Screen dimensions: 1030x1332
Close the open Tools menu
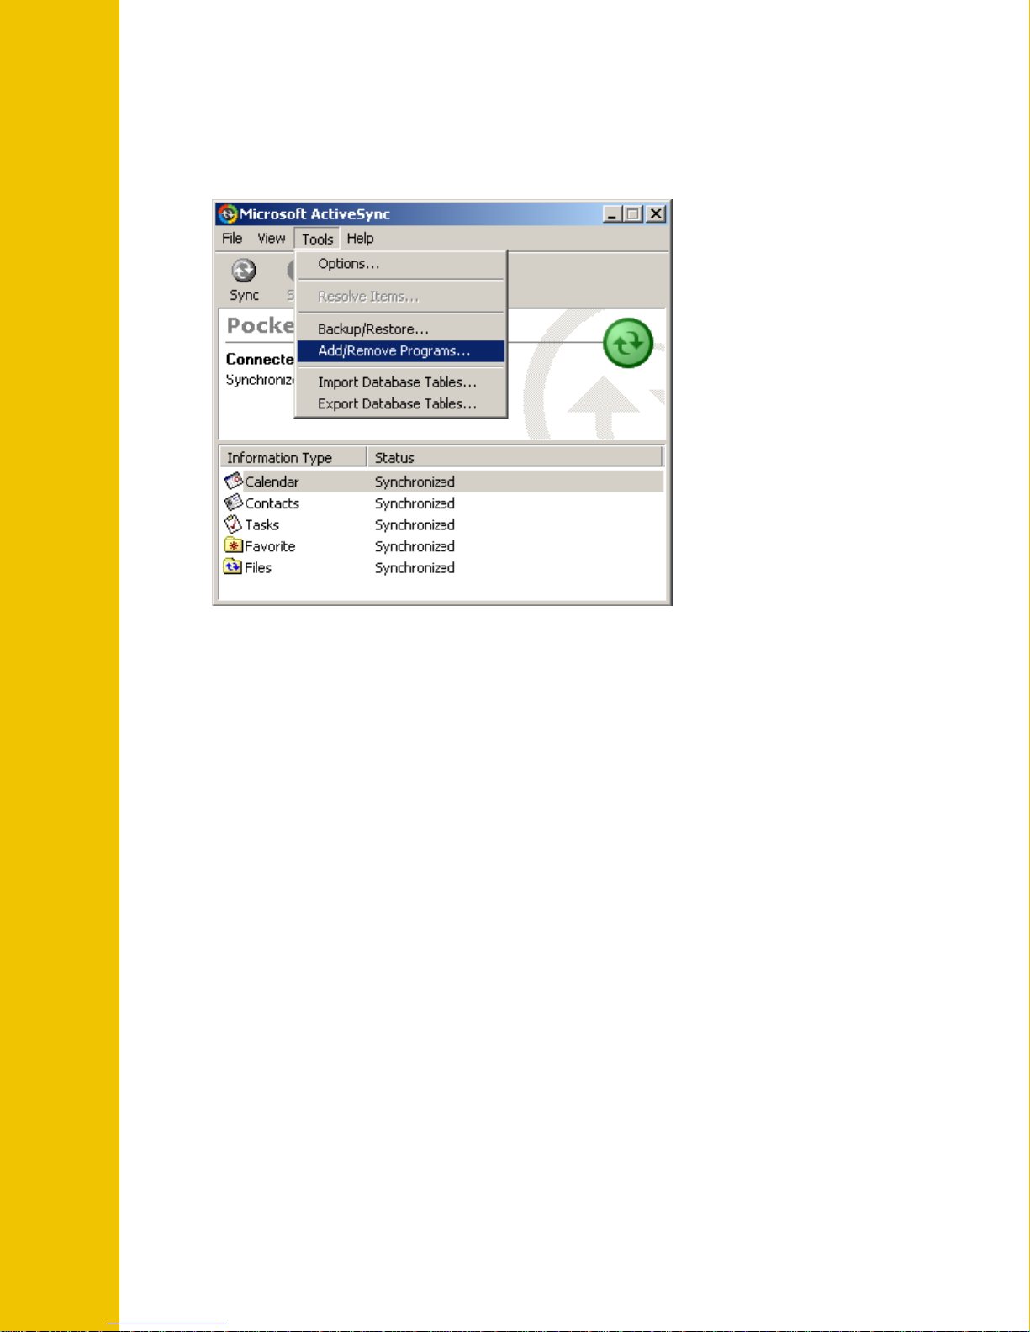tap(318, 240)
